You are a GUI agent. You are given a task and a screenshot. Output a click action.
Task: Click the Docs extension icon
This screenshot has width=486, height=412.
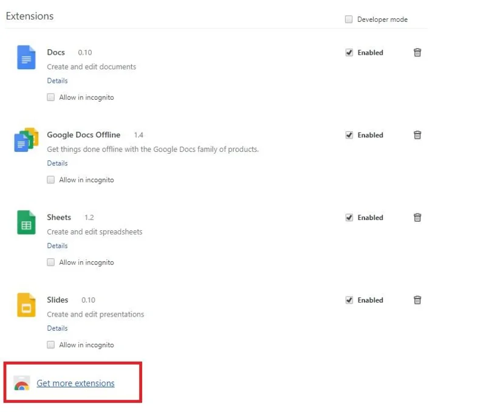tap(26, 57)
